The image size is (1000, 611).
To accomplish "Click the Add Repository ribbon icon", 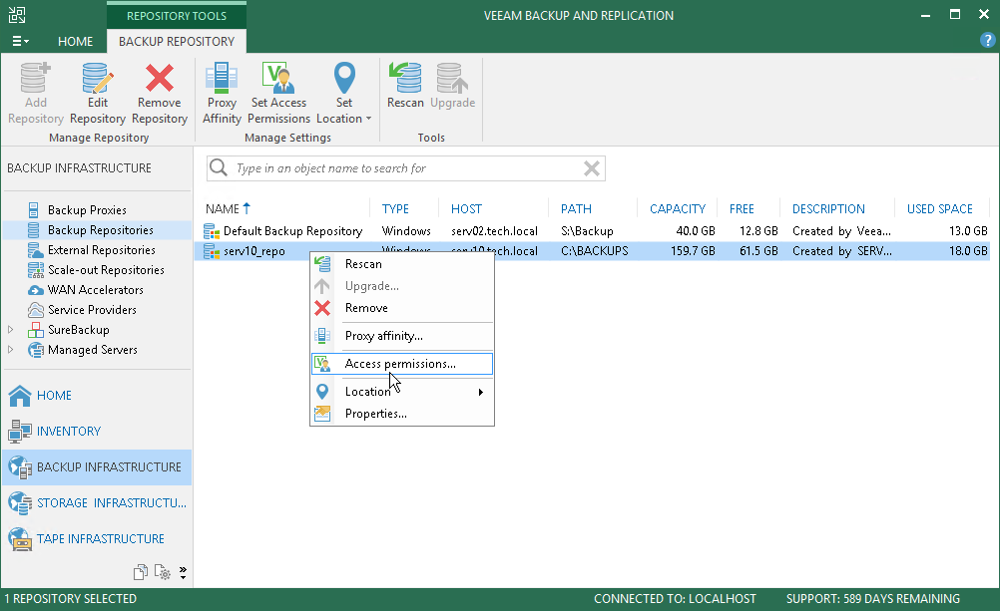I will click(35, 78).
